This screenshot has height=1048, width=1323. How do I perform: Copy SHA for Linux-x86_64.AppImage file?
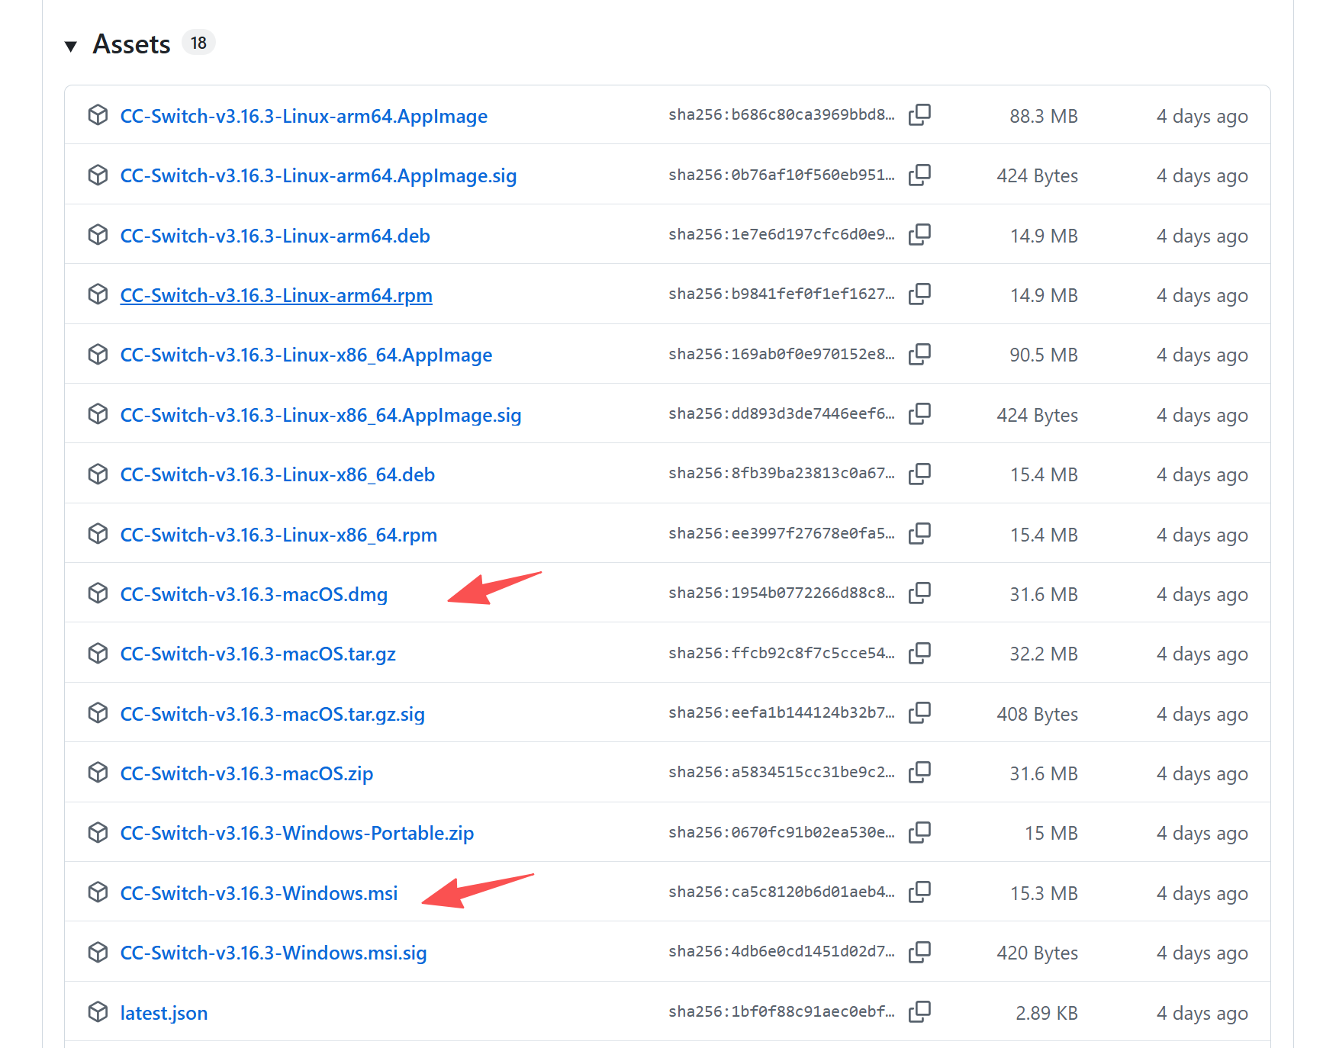(x=919, y=354)
